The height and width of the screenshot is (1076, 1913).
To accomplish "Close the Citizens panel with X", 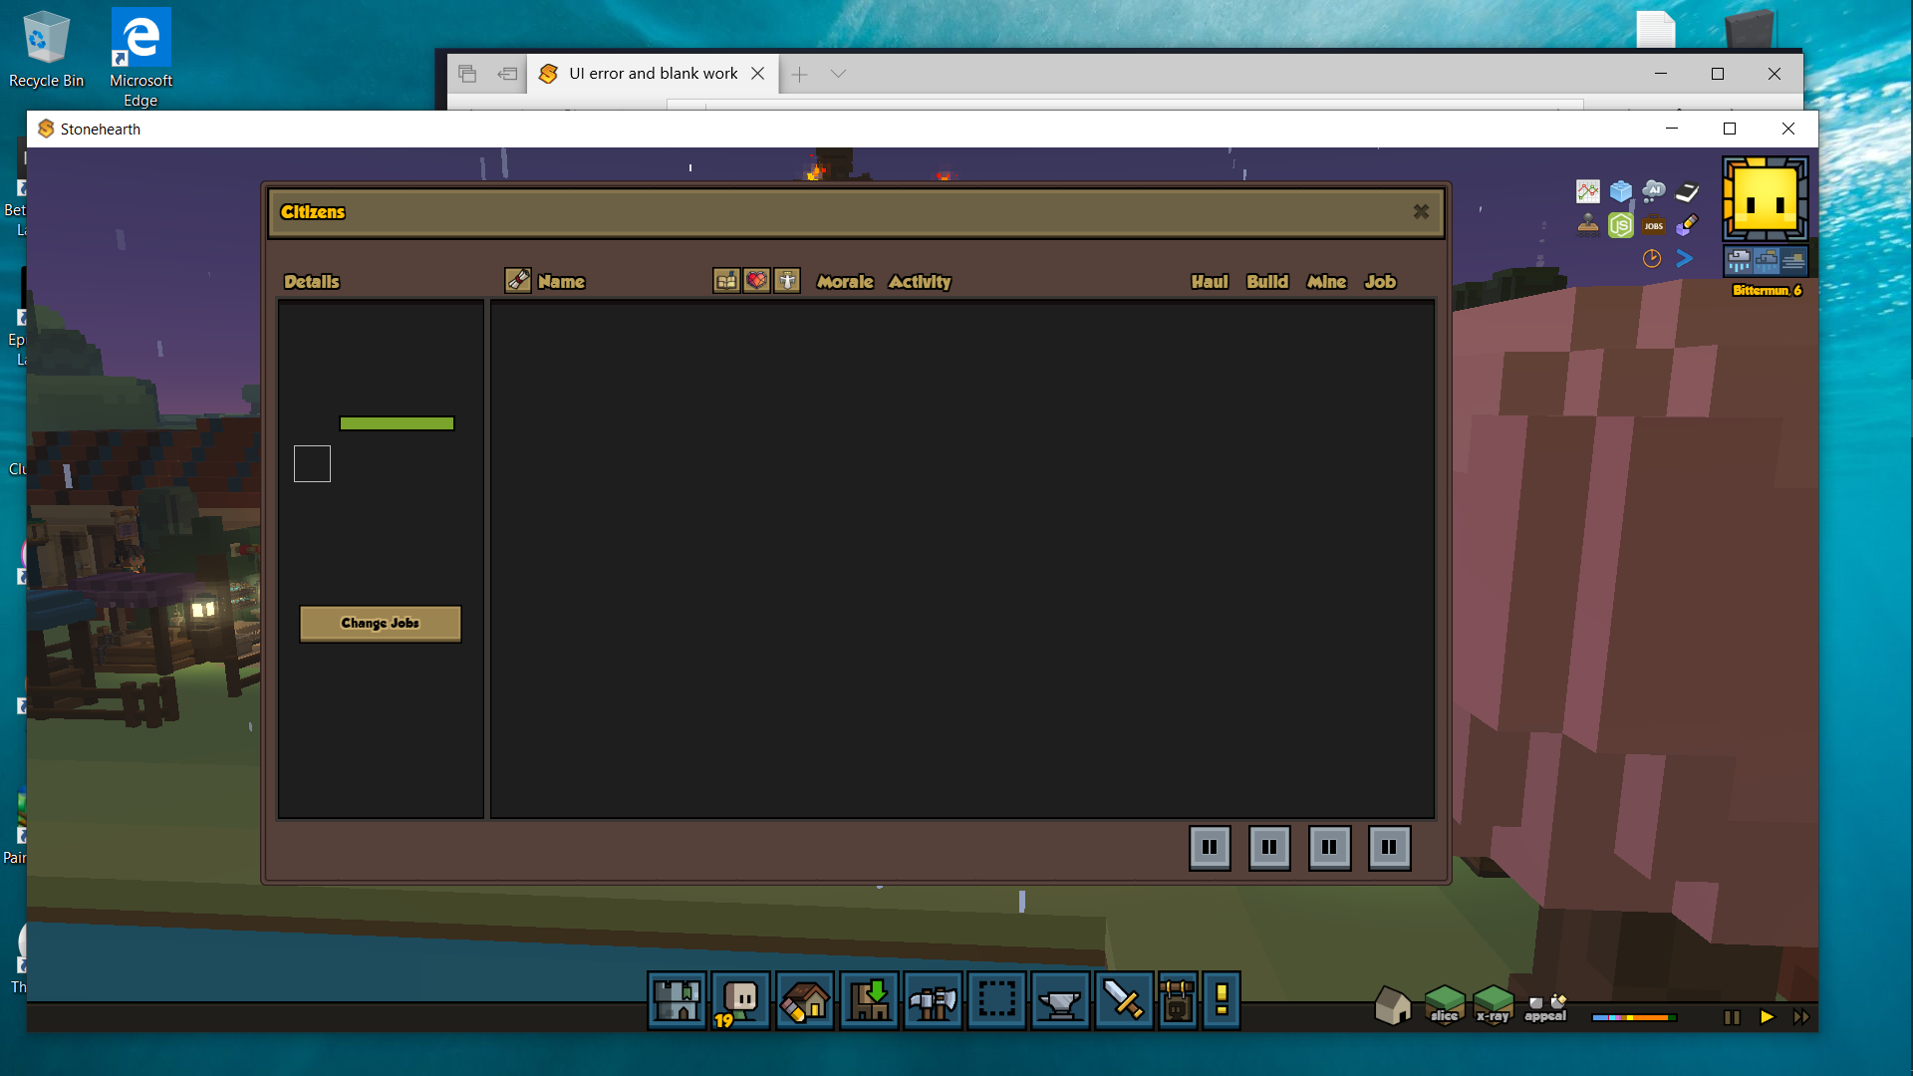I will (x=1421, y=211).
